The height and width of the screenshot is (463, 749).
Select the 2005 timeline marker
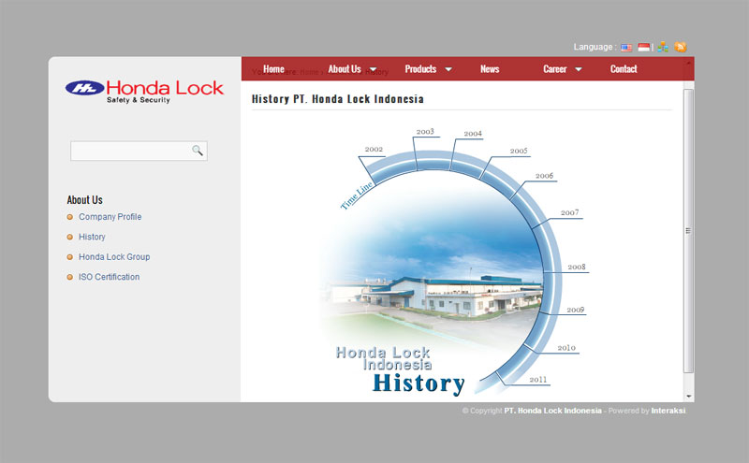tap(519, 151)
